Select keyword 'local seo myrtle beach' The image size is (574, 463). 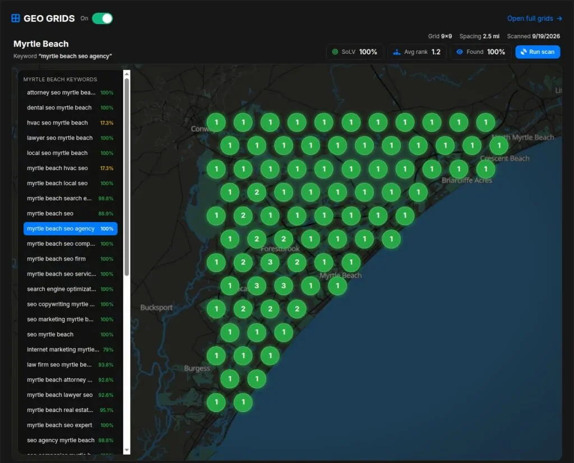point(70,153)
